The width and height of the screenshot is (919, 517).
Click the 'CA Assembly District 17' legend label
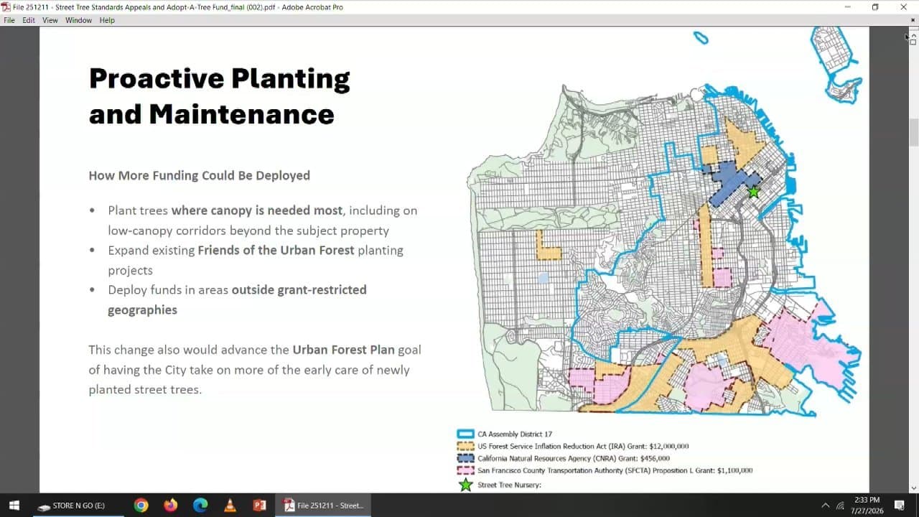[515, 434]
